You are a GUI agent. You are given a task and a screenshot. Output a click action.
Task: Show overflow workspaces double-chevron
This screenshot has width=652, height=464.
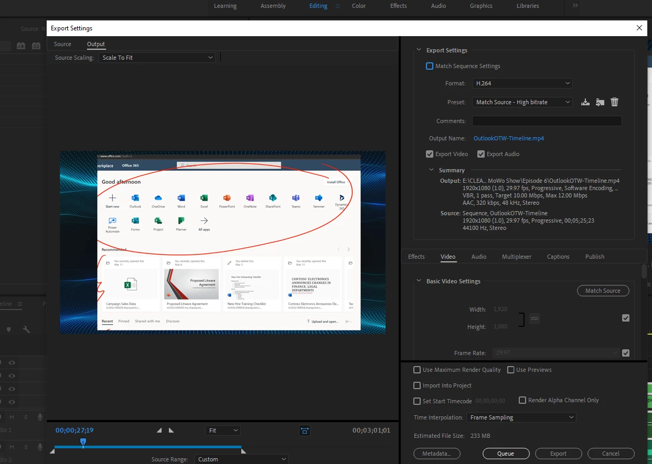click(575, 6)
